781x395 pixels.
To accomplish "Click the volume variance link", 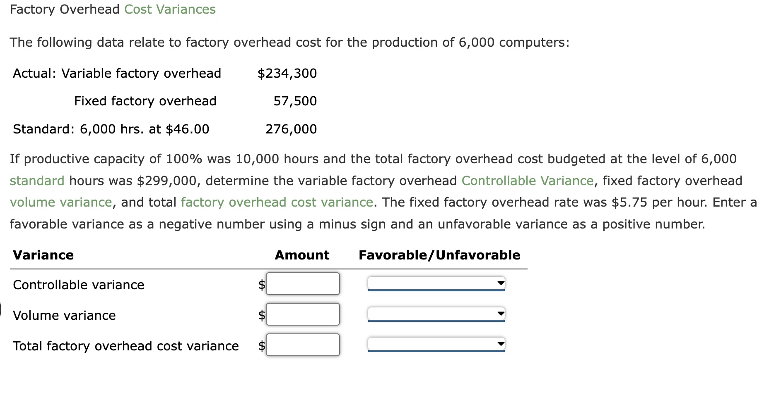I will click(61, 202).
